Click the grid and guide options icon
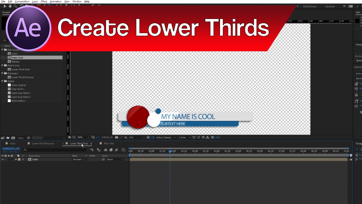This screenshot has width=362, height=204. pos(93,137)
